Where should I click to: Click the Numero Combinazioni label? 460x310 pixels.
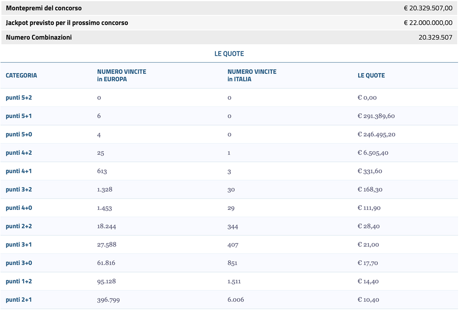coord(39,38)
